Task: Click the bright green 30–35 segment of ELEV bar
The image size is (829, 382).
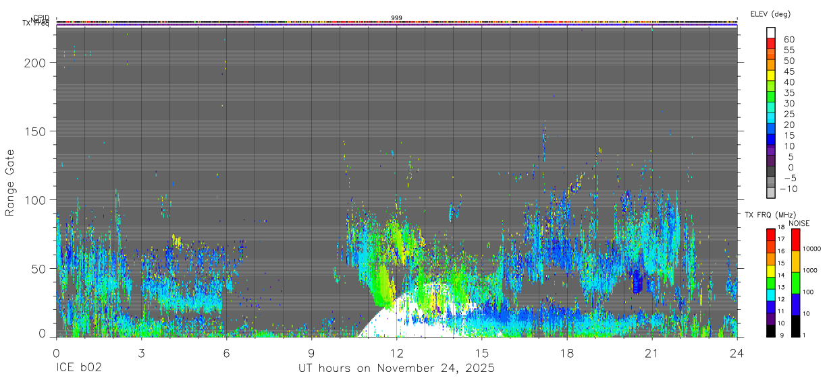Action: tap(770, 97)
